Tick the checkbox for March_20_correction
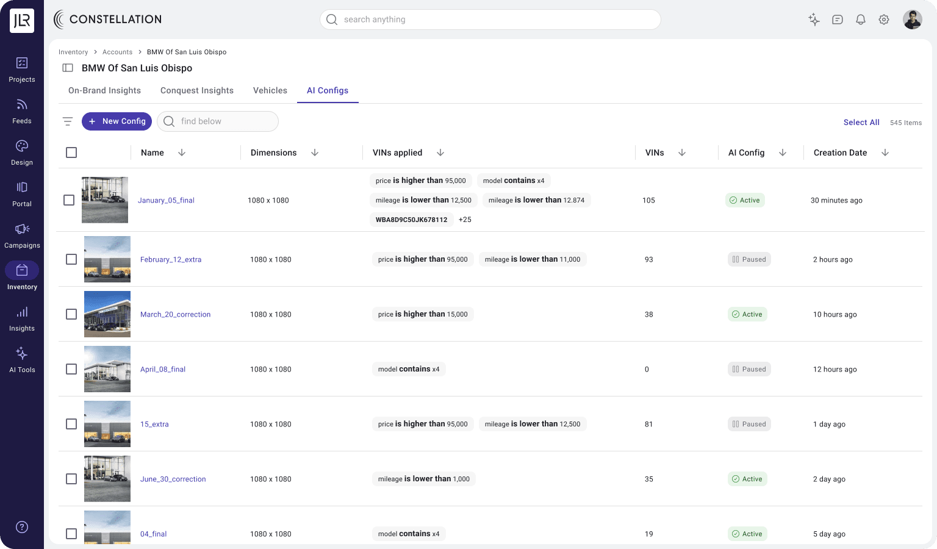Image resolution: width=937 pixels, height=549 pixels. click(71, 314)
